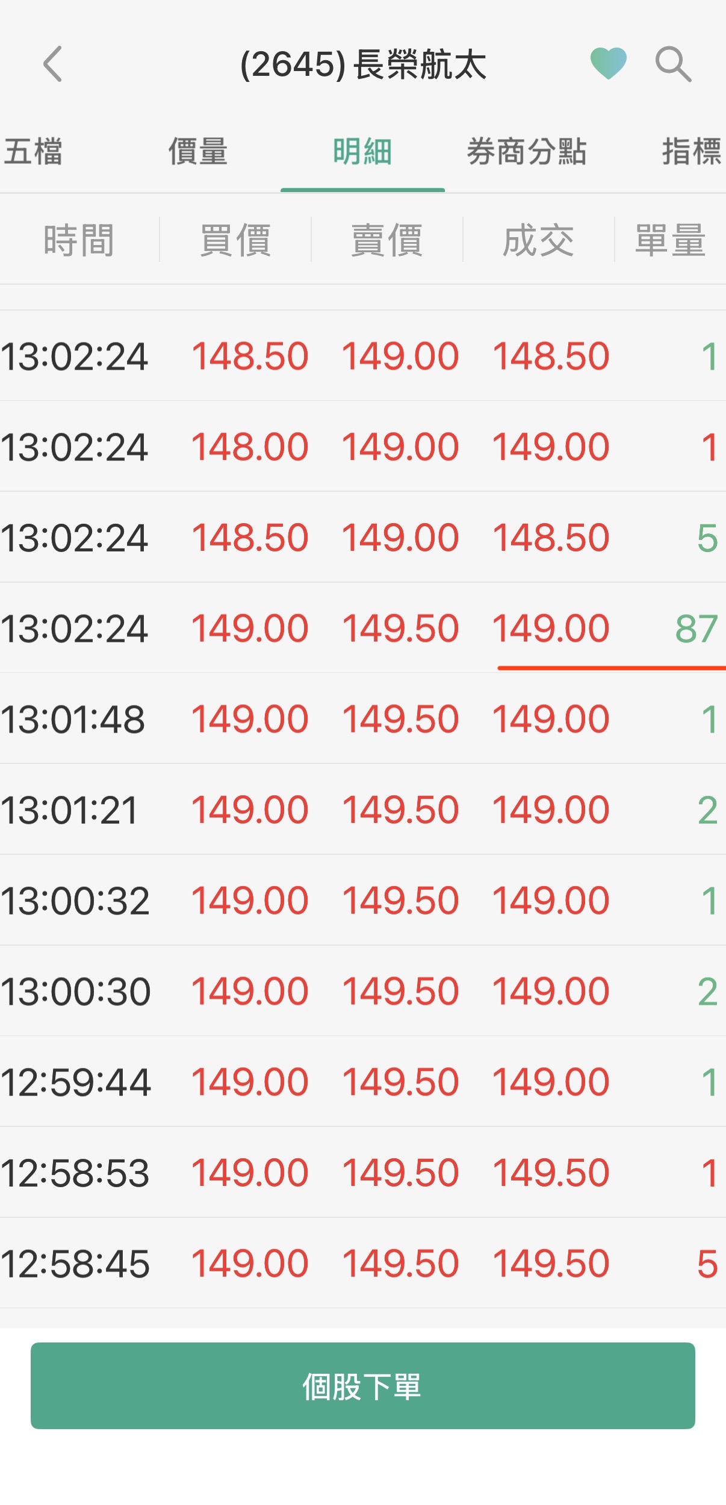Select the trade row with volume 87
The image size is (726, 1505).
363,628
